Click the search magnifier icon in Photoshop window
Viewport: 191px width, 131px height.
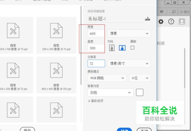click(174, 12)
